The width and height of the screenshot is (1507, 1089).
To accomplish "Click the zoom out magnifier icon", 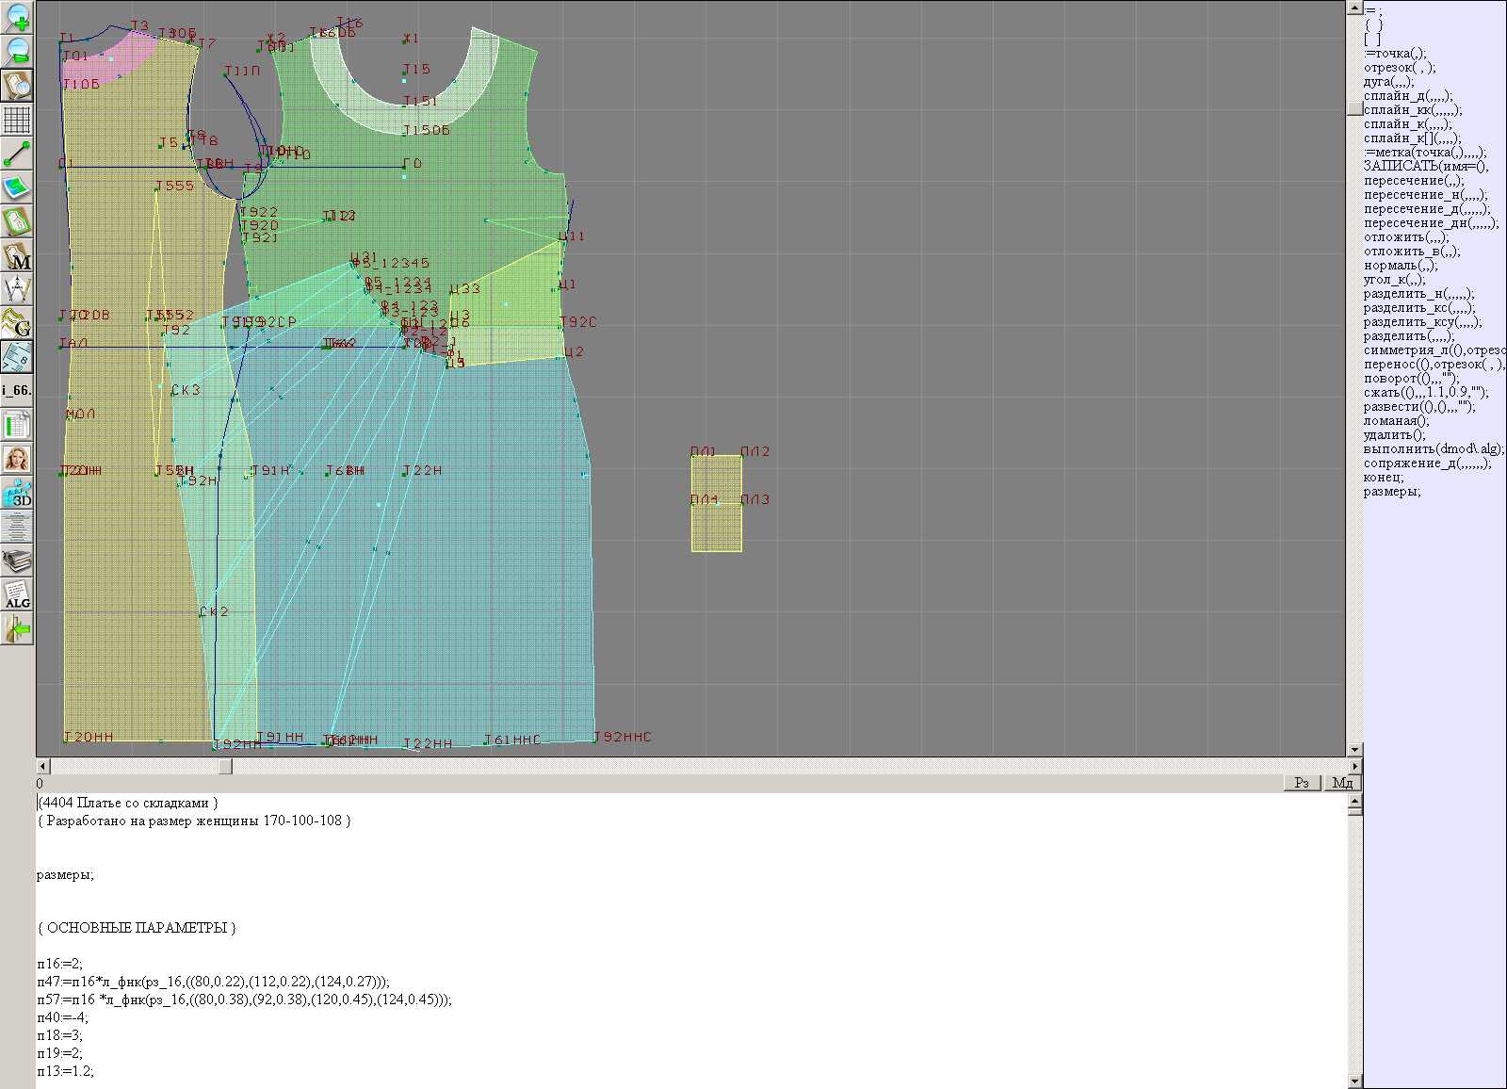I will (17, 51).
